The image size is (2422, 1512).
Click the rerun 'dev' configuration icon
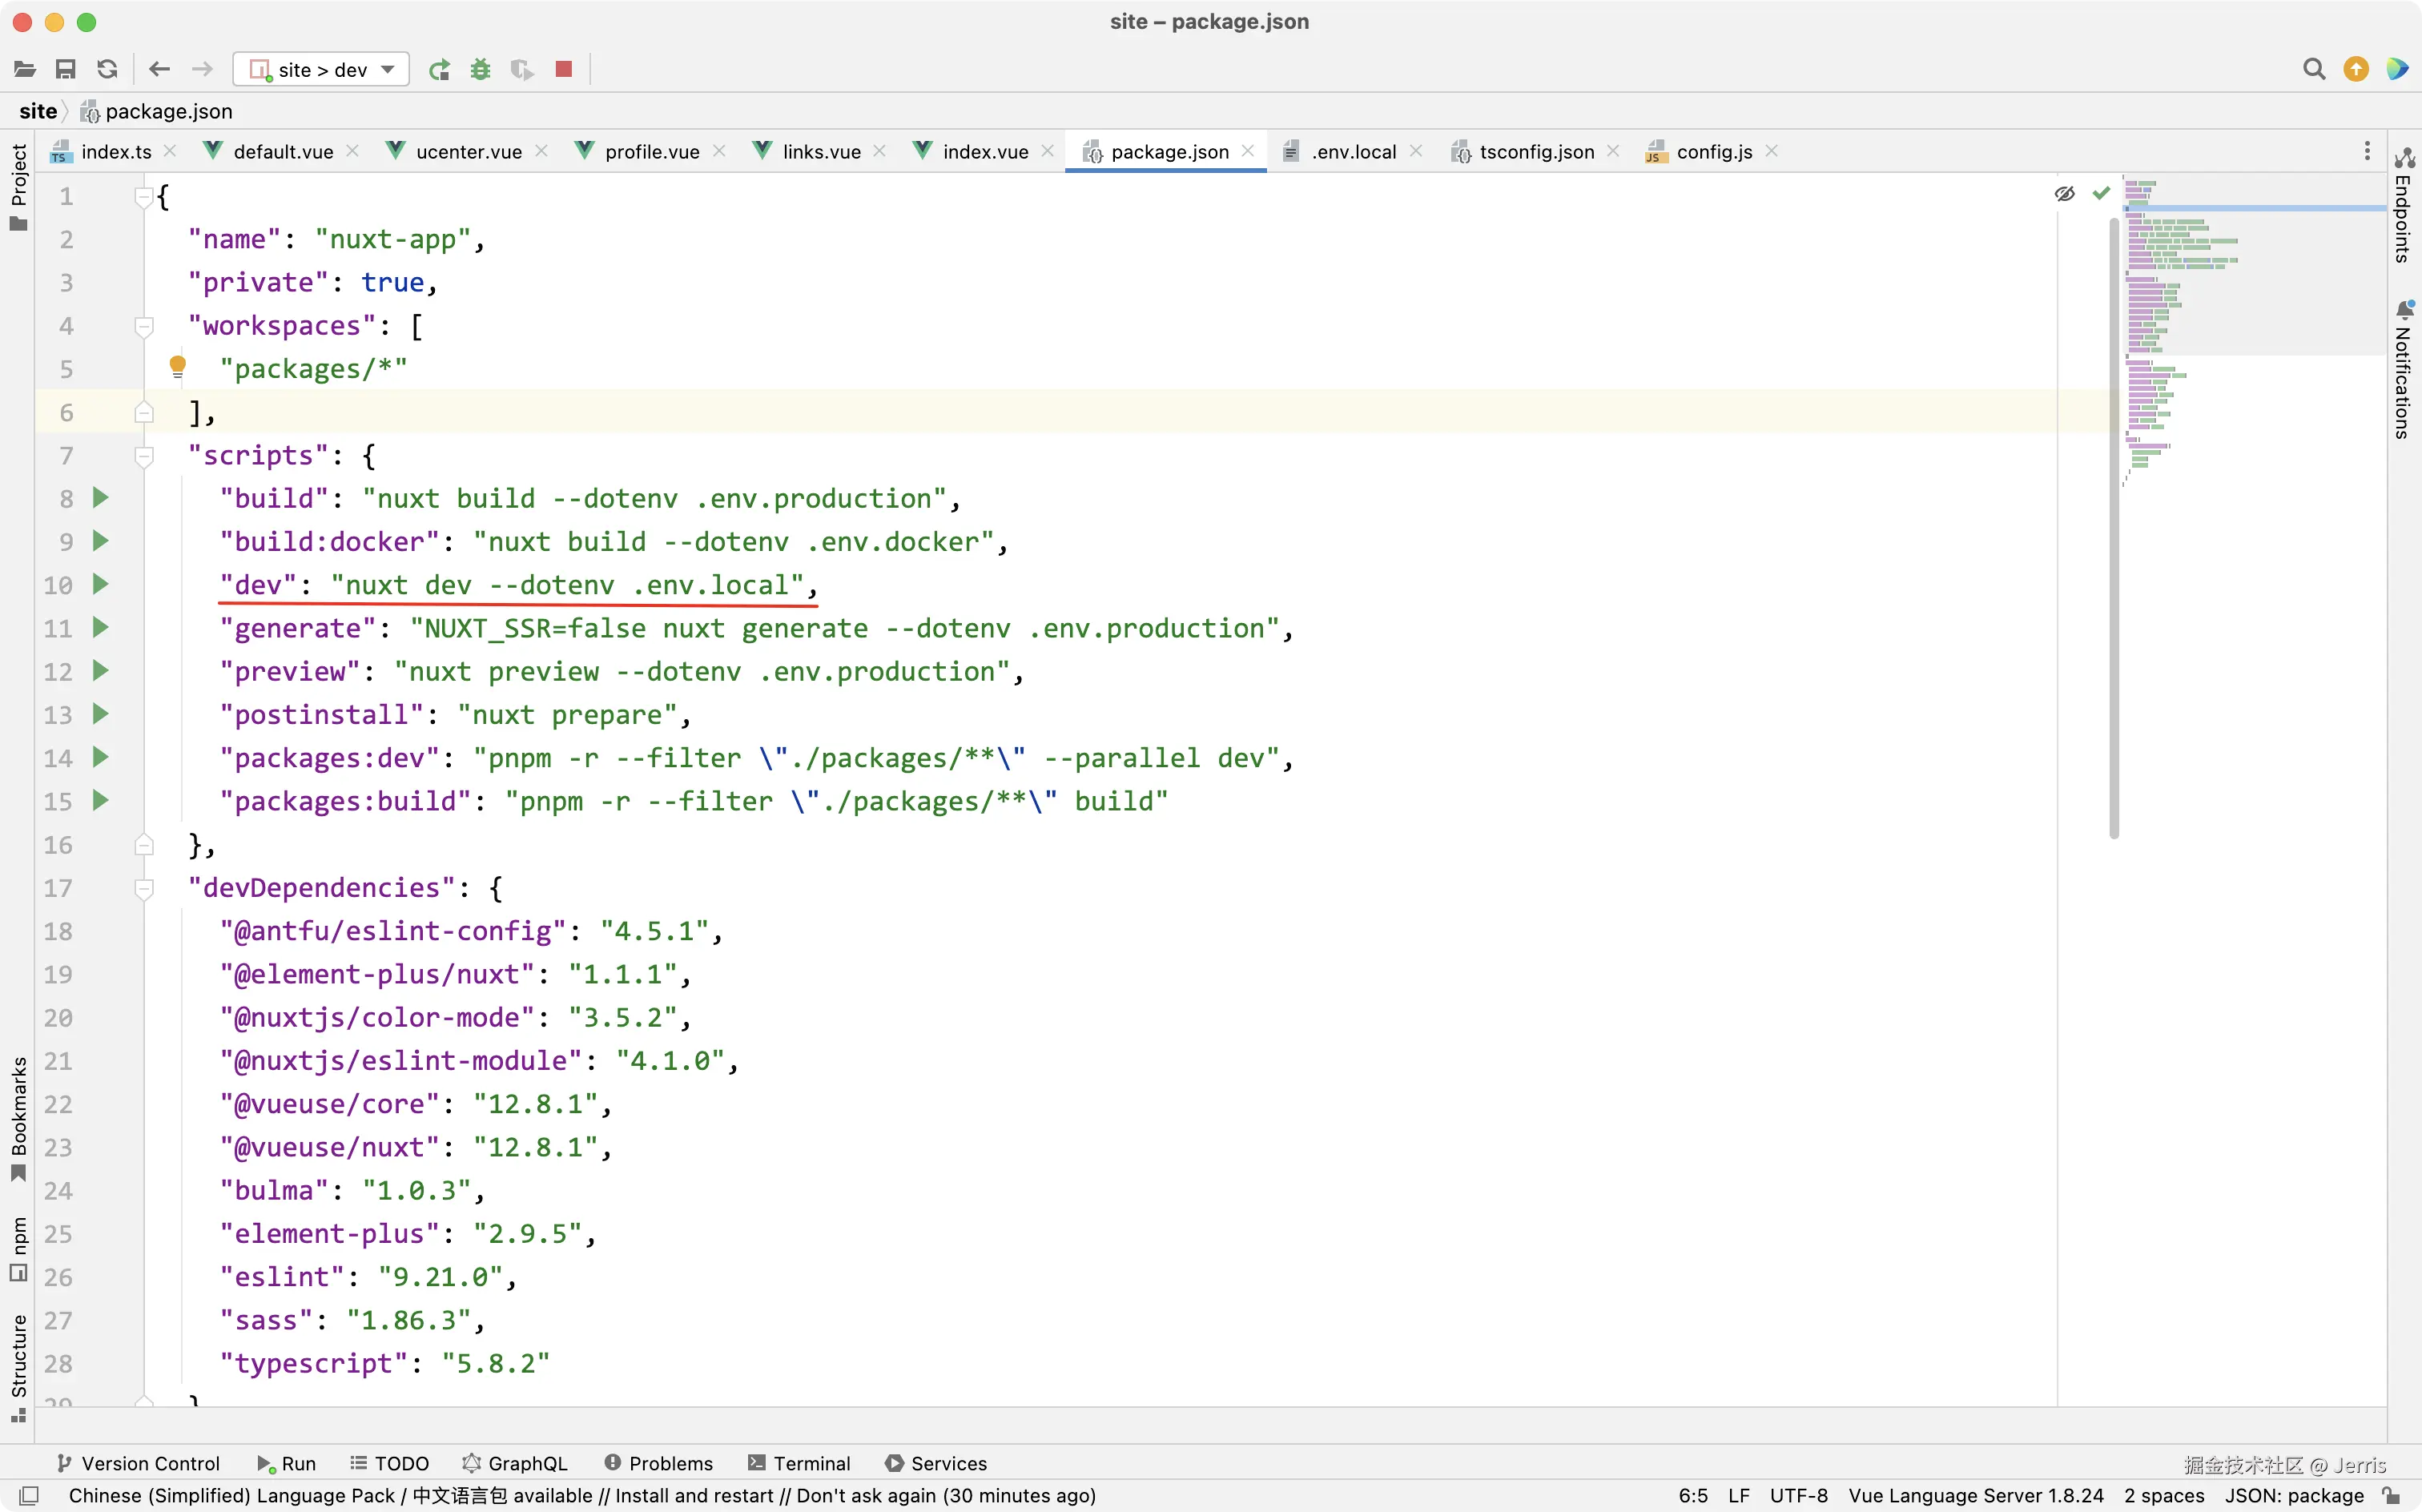(x=439, y=69)
